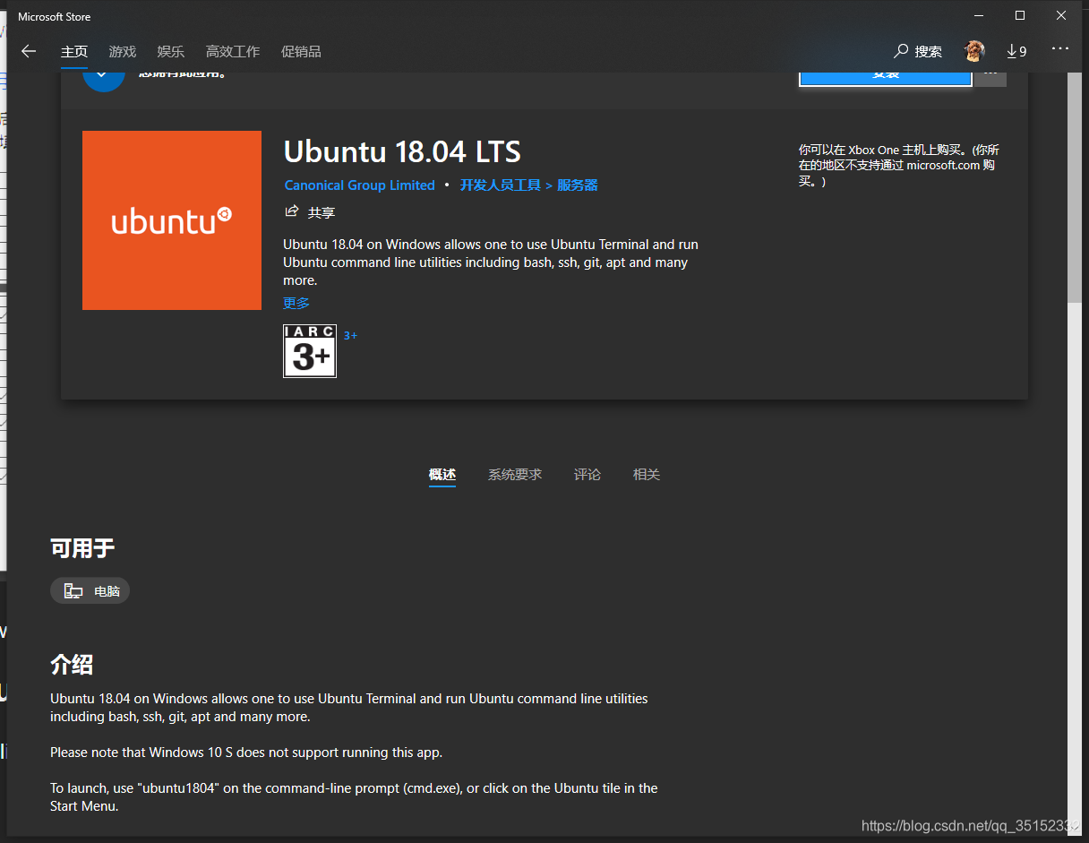Select the 概述 section tab

442,475
